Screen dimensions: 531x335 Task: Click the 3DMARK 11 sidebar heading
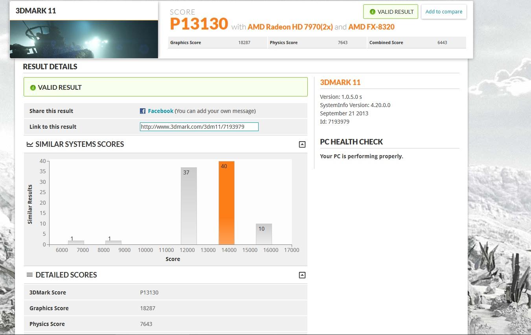tap(340, 82)
